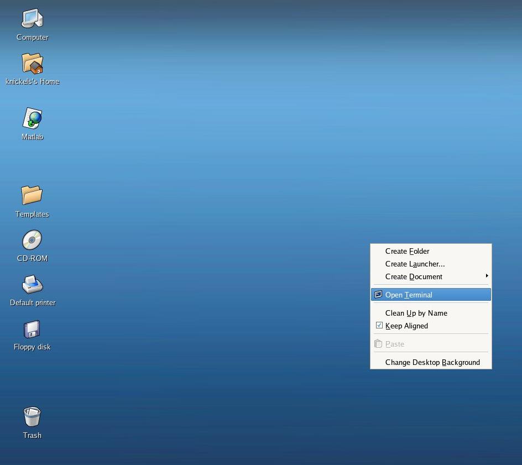Screen dimensions: 522x465
Task: Click the 'Matlab' label text
Action: pyautogui.click(x=32, y=137)
